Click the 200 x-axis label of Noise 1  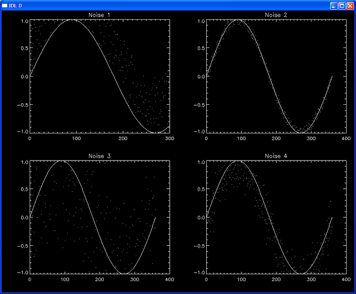click(123, 138)
